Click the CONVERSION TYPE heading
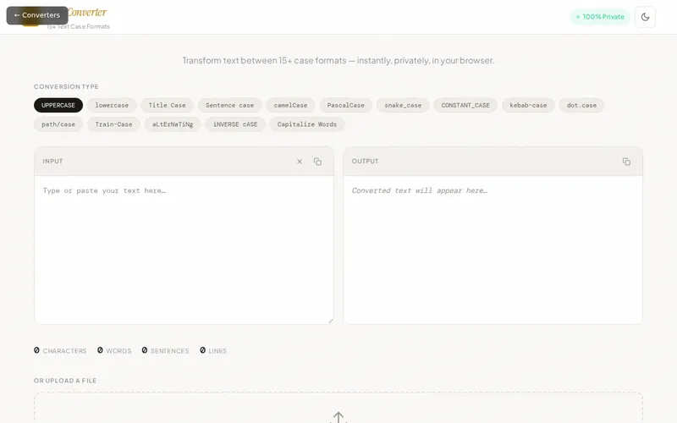677x423 pixels. 66,87
